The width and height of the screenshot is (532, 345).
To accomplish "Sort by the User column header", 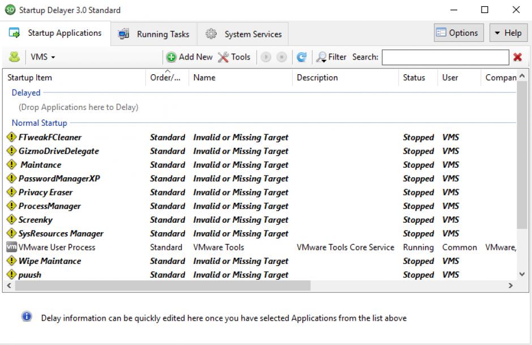I will coord(460,78).
